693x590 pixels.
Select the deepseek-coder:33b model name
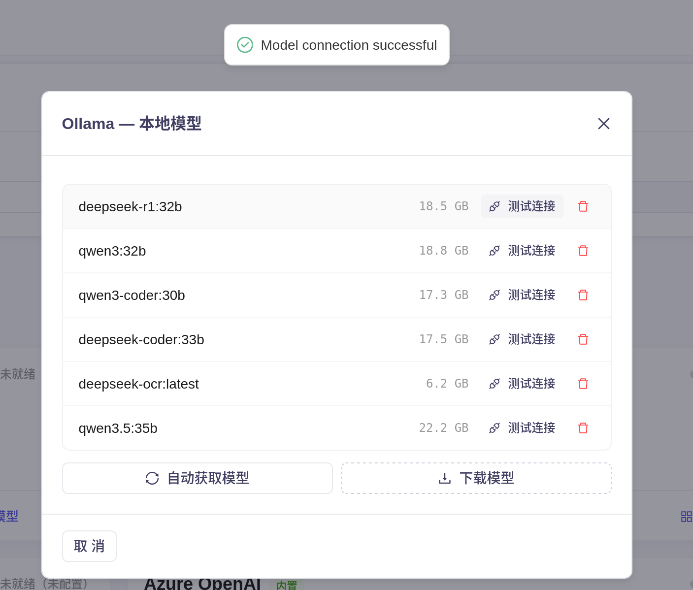[141, 340]
